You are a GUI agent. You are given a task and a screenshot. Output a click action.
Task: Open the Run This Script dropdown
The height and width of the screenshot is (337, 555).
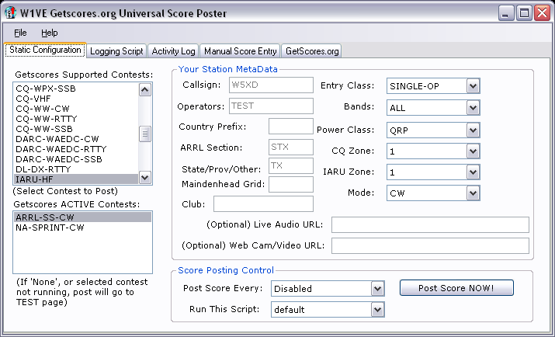[328, 309]
